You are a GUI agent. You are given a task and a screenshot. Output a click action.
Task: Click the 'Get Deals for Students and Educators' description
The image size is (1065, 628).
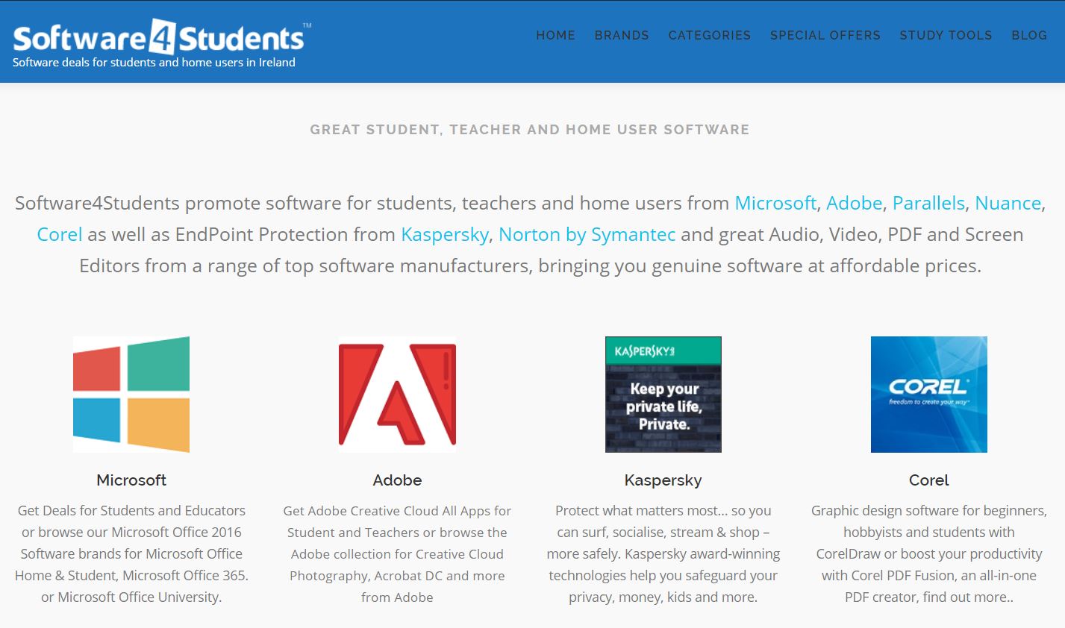pos(131,553)
